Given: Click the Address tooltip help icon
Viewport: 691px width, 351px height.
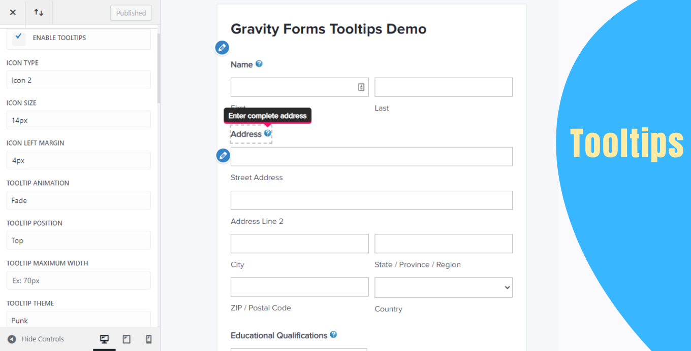Looking at the screenshot, I should (x=268, y=133).
